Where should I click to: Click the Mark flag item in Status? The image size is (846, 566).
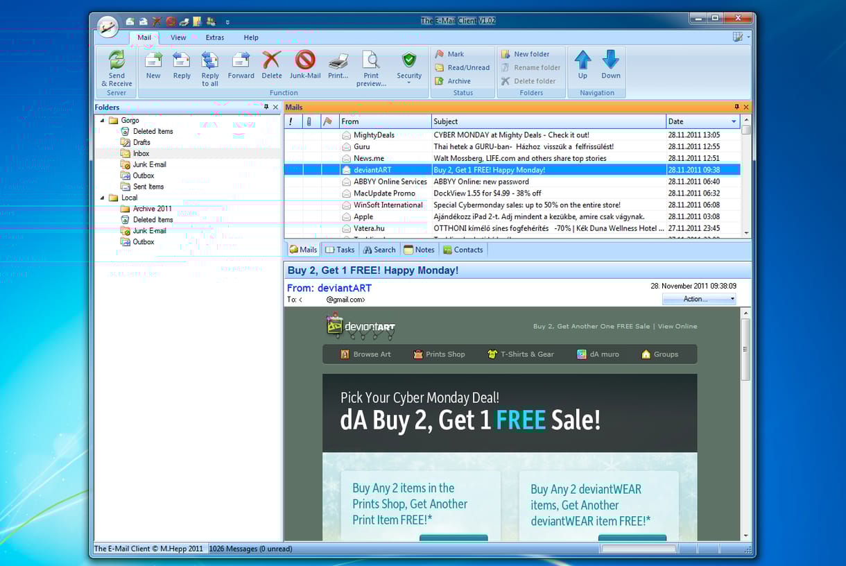[449, 54]
